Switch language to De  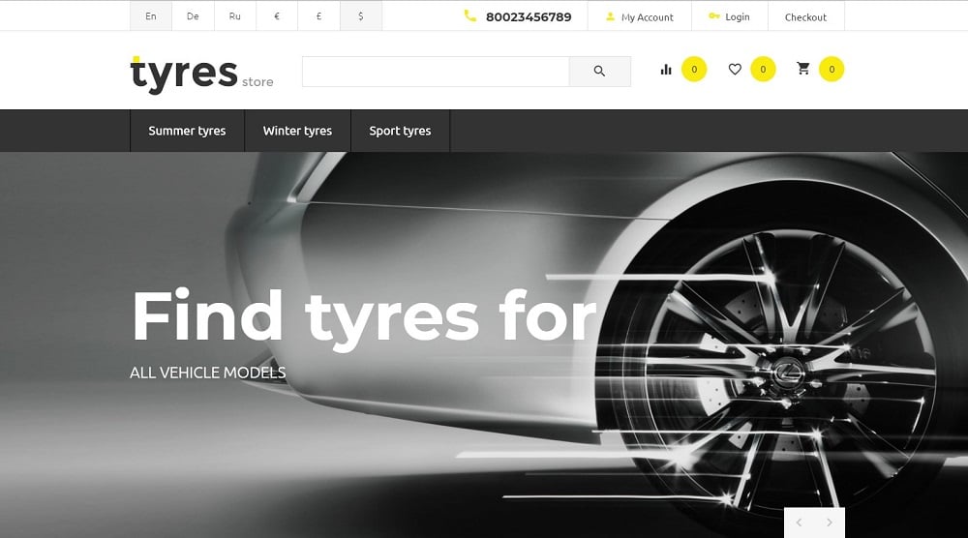pyautogui.click(x=193, y=16)
